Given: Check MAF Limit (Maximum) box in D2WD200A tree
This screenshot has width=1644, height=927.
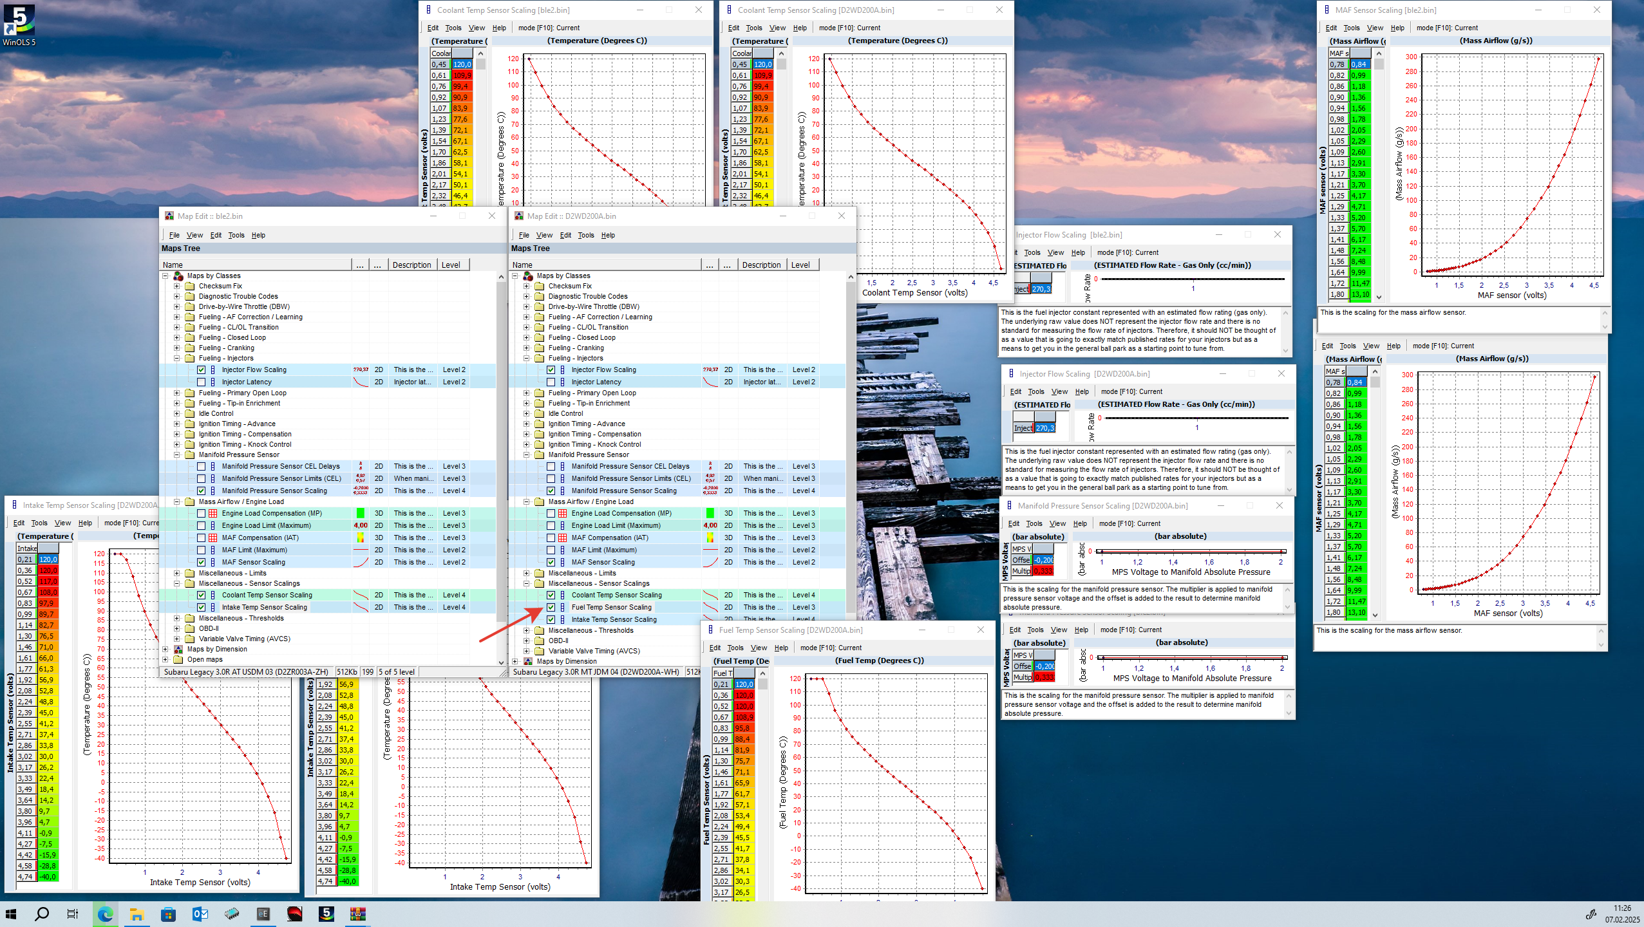Looking at the screenshot, I should [551, 550].
